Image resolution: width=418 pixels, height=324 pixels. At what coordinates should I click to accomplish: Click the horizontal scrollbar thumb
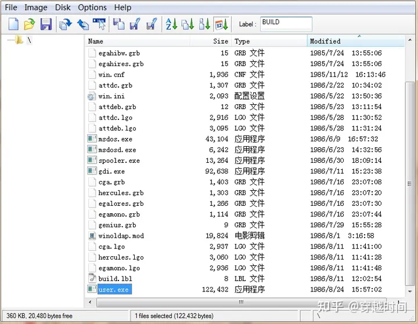[x=242, y=302]
